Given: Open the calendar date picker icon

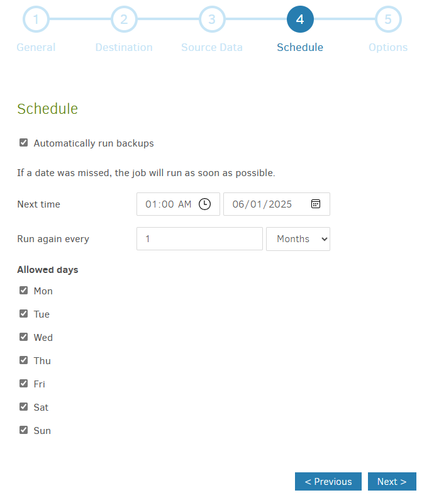Looking at the screenshot, I should [x=315, y=204].
